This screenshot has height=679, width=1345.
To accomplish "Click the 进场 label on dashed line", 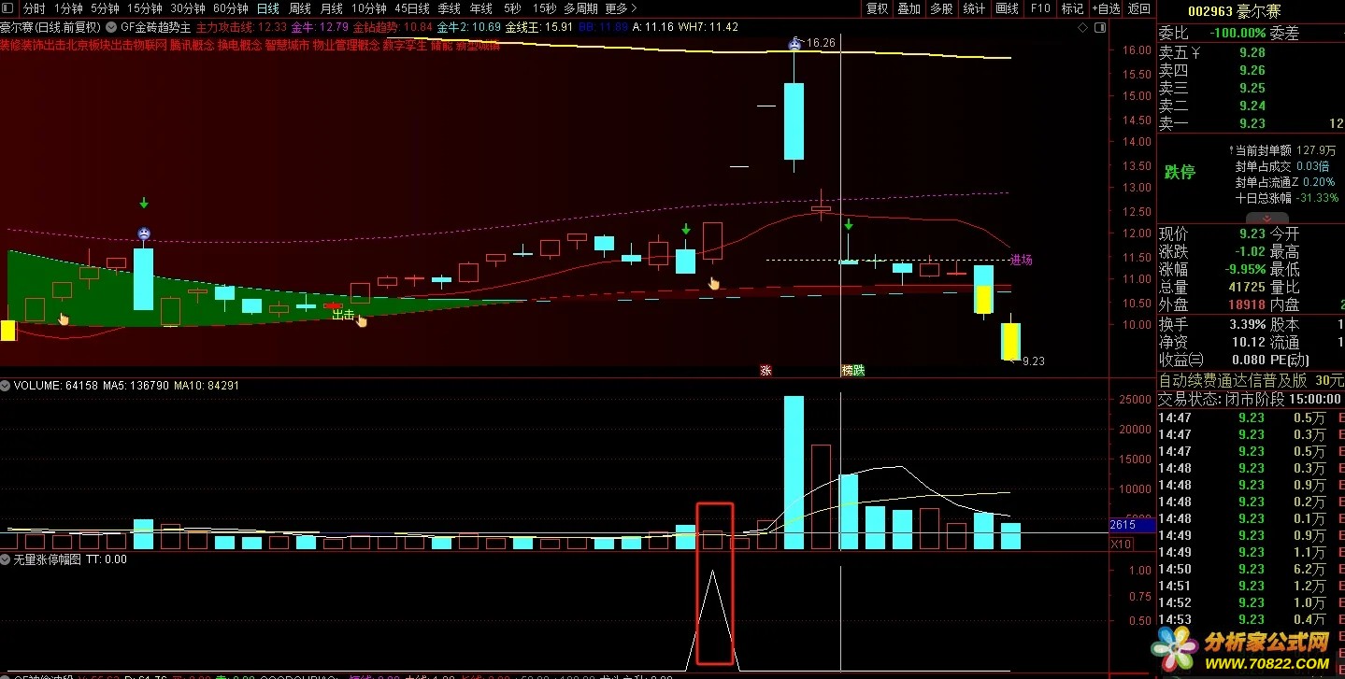I will tap(1022, 260).
